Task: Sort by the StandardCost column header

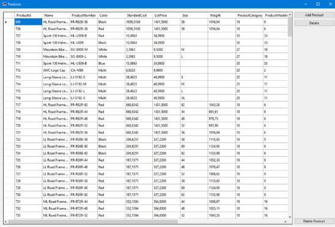Action: click(139, 15)
